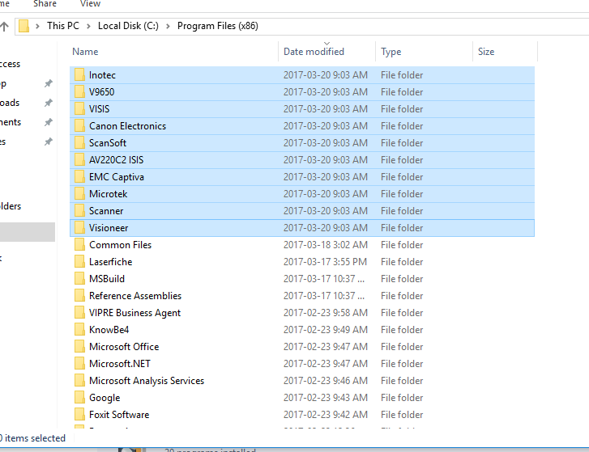Click the folder icon in address bar

pyautogui.click(x=24, y=26)
